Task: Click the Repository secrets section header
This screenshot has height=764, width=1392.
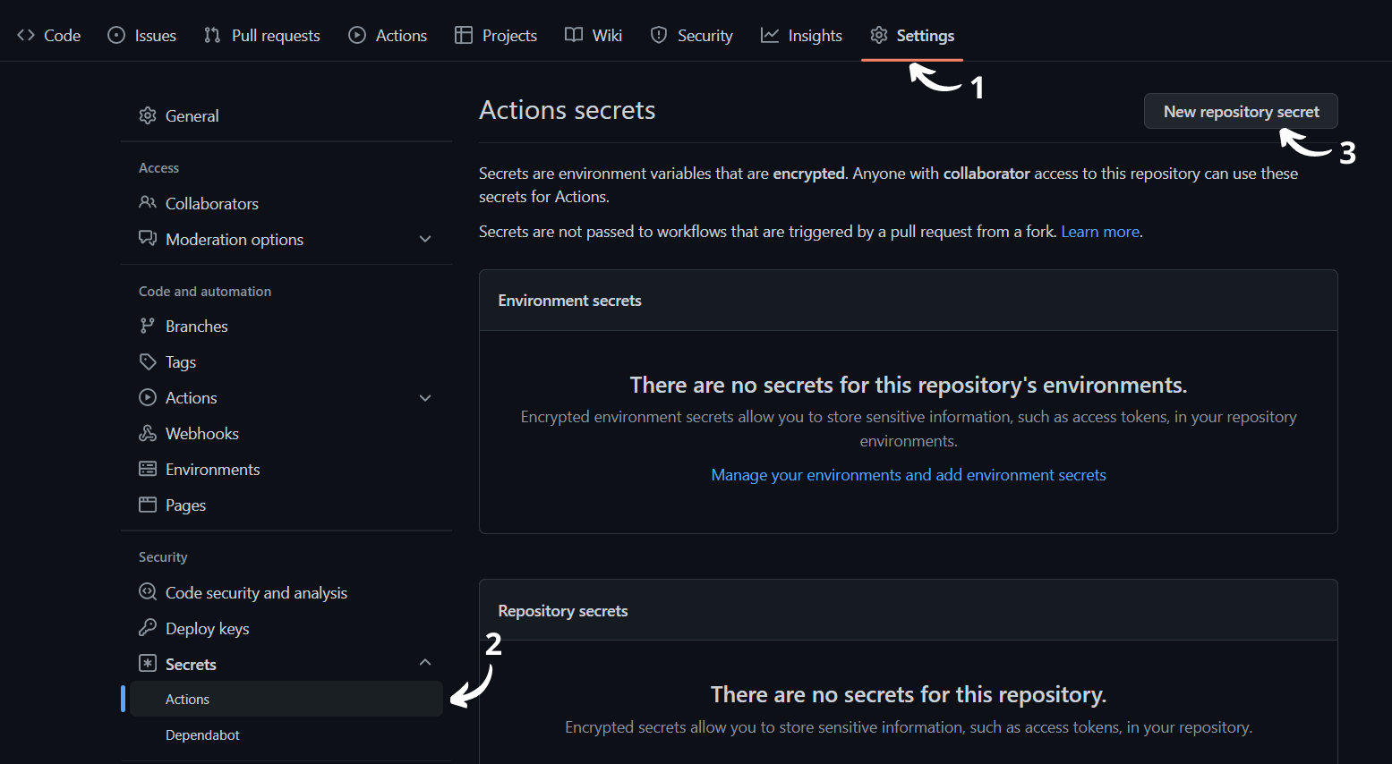Action: click(x=563, y=611)
